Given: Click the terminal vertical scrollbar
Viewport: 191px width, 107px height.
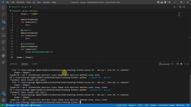Looking at the screenshot, I should 190,89.
